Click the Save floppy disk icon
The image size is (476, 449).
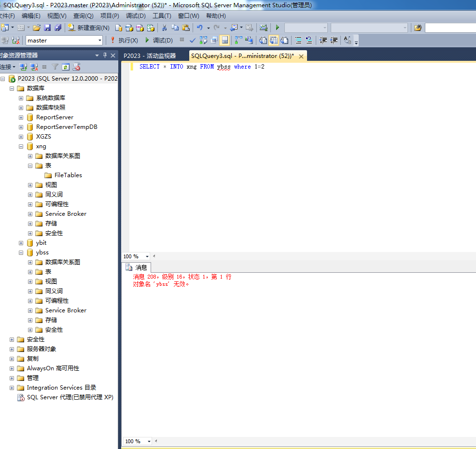[x=47, y=28]
